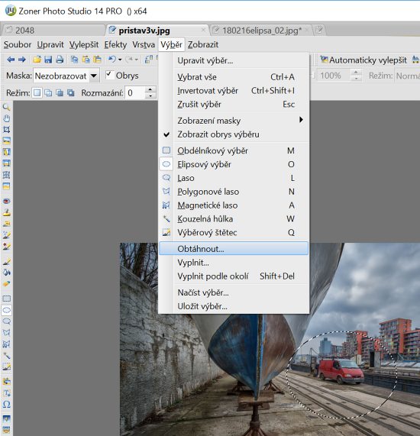This screenshot has height=436, width=420.
Task: Select the Red eye removal tool
Action: (6, 201)
